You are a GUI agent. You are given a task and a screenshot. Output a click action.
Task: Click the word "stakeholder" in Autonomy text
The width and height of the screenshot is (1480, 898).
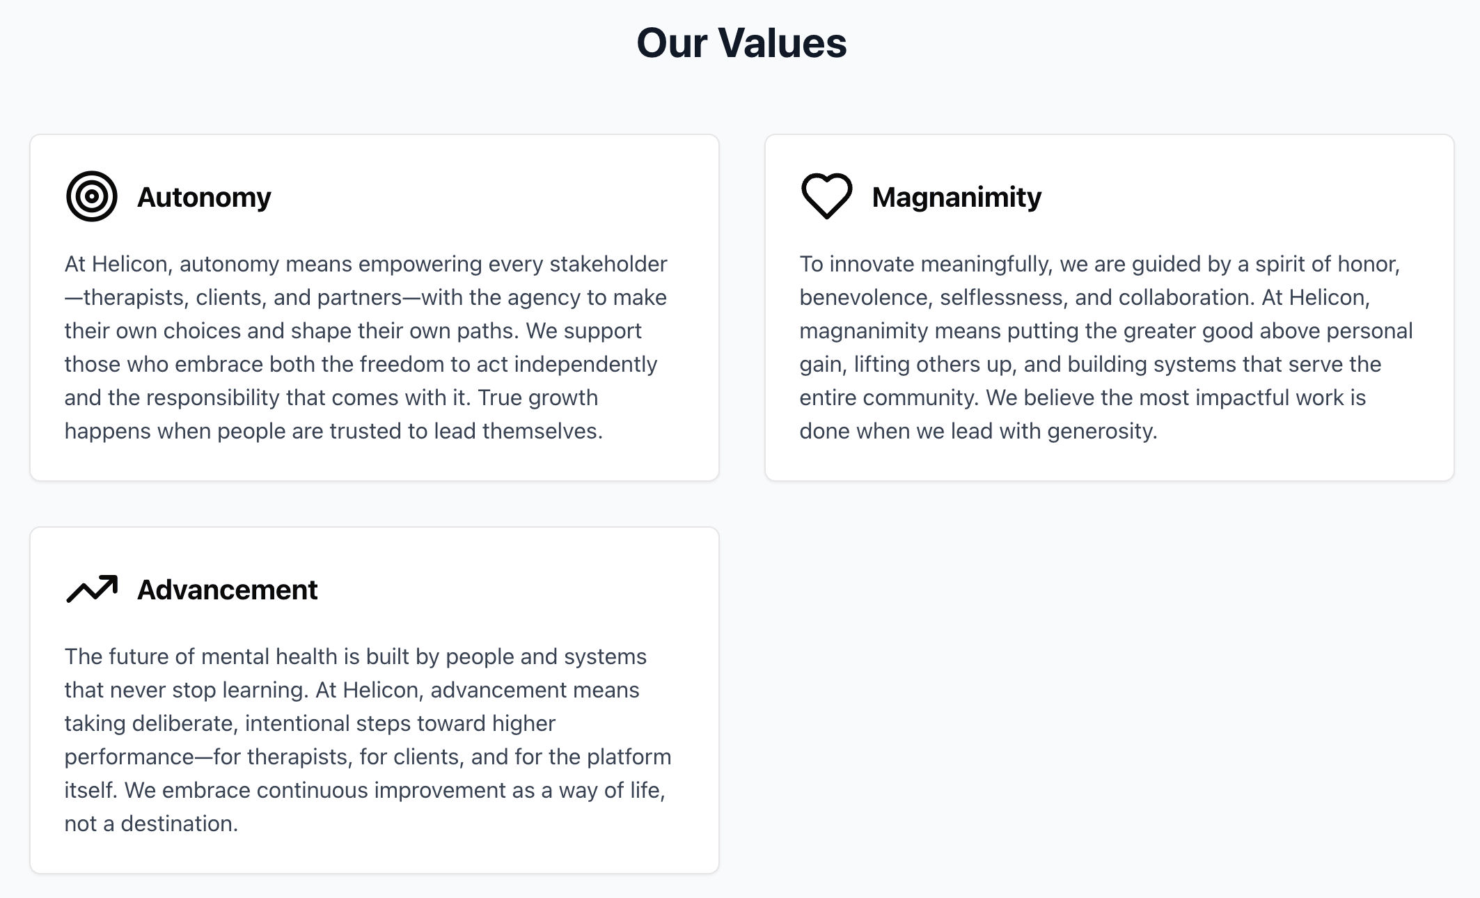[608, 264]
